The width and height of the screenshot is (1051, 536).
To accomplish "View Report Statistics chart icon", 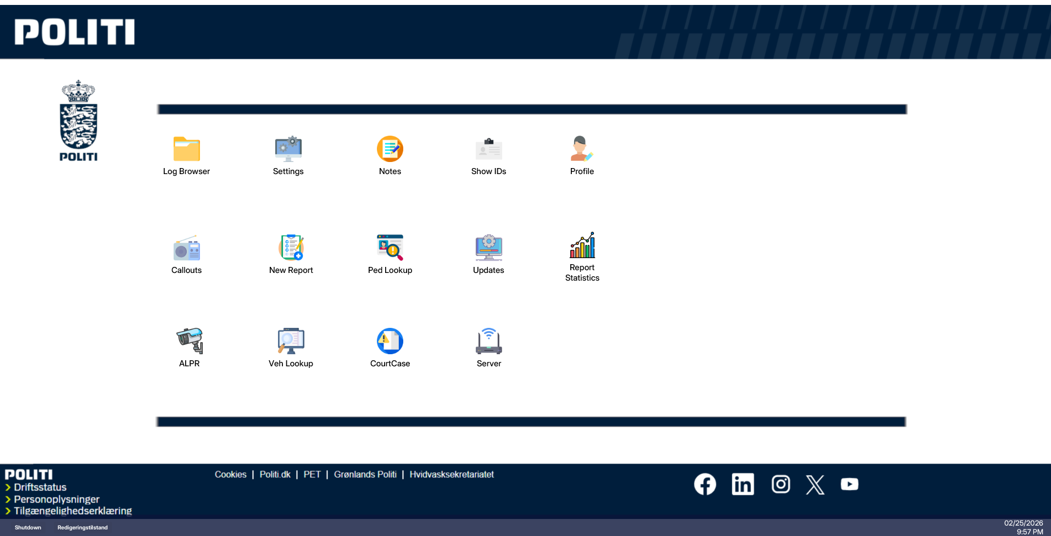I will [x=582, y=245].
